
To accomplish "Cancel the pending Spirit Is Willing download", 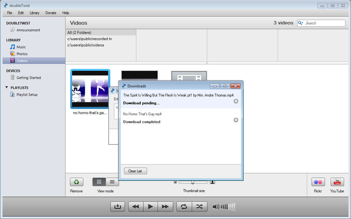I will point(236,101).
